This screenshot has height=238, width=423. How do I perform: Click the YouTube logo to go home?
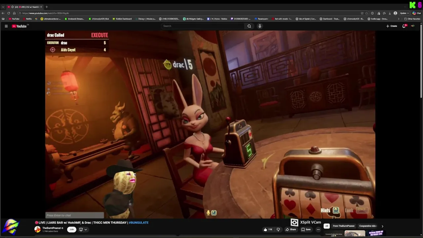point(19,26)
